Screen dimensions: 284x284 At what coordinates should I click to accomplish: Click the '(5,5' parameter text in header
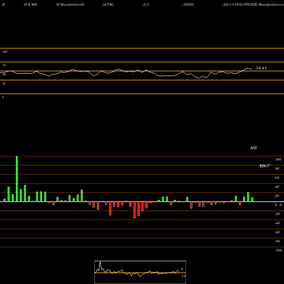point(146,5)
